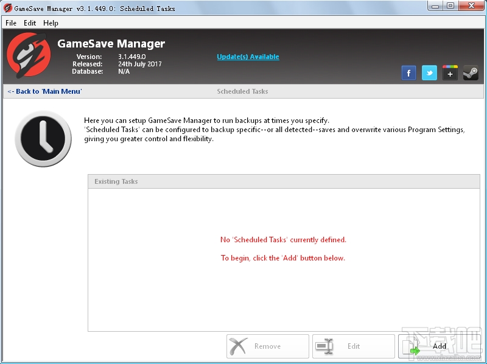Open the Steam community icon
Image resolution: width=487 pixels, height=364 pixels.
469,72
